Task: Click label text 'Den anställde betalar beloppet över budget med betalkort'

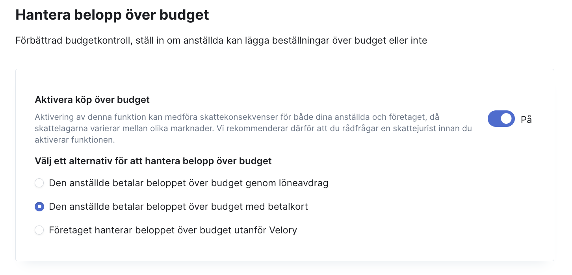Action: coord(178,207)
